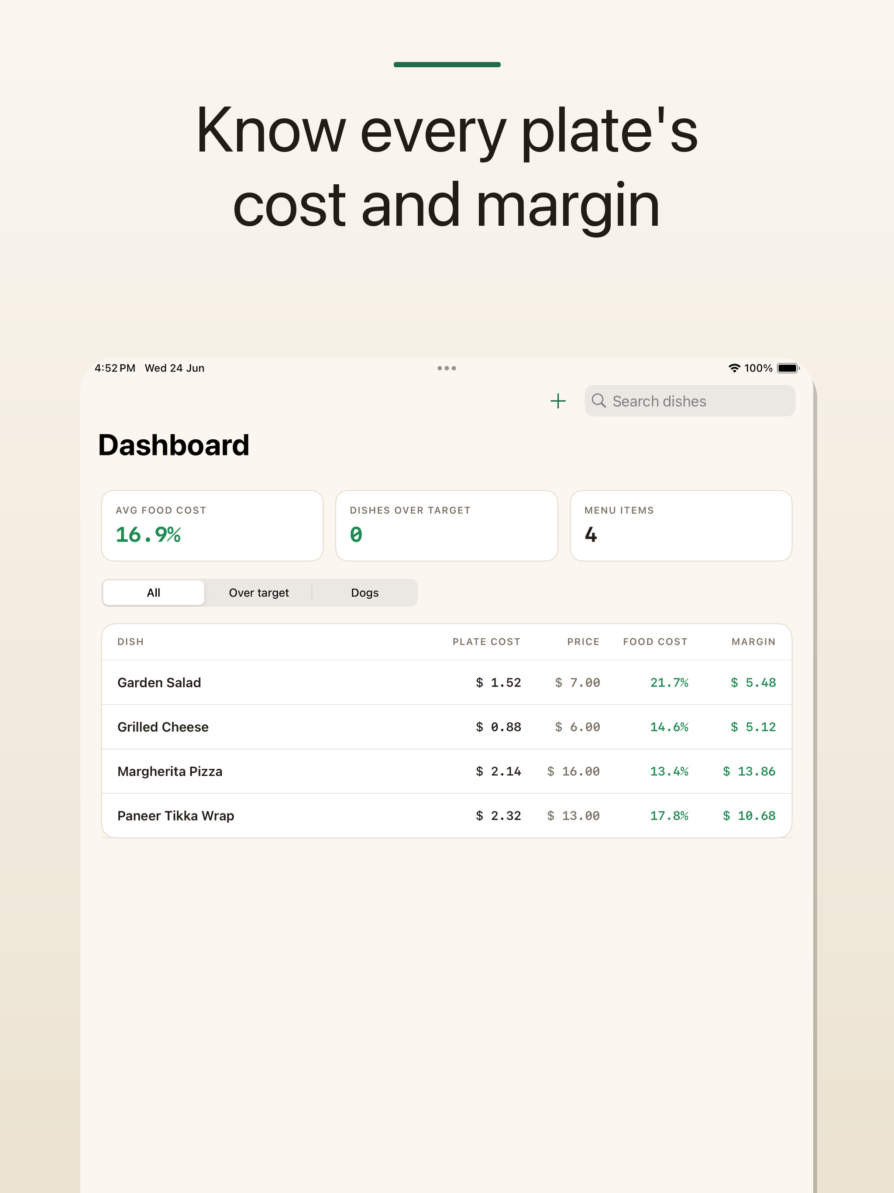Screen dimensions: 894x1193
Task: Open the Margherita Pizza dish row
Action: [447, 771]
